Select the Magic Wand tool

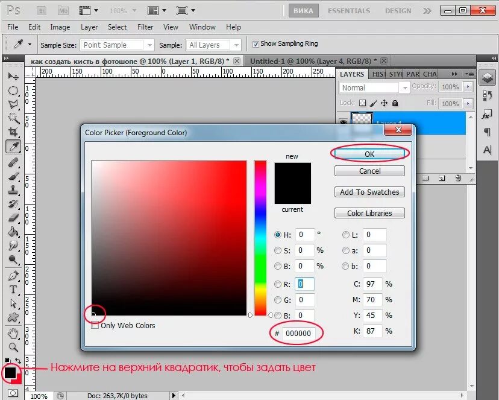pyautogui.click(x=13, y=118)
